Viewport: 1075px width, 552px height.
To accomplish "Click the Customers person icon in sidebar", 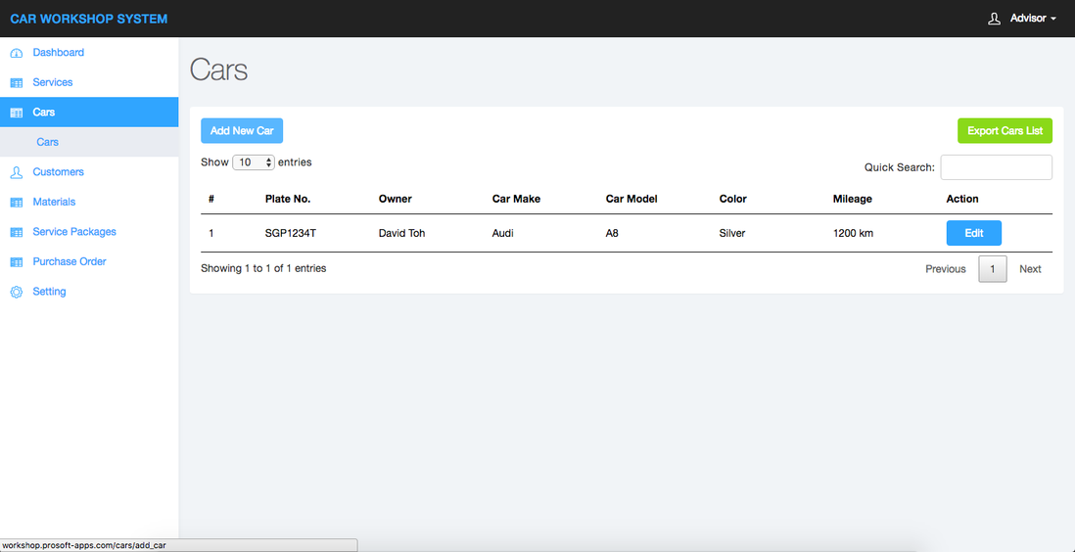I will click(16, 172).
